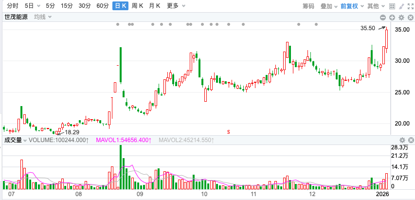The height and width of the screenshot is (200, 415).
Task: Toggle the MAVOL1 volume average line
Action: pyautogui.click(x=124, y=140)
